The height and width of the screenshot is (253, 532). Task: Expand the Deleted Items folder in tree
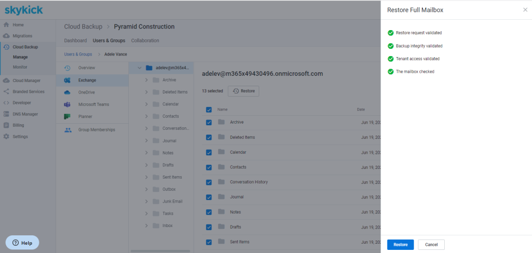tap(147, 92)
